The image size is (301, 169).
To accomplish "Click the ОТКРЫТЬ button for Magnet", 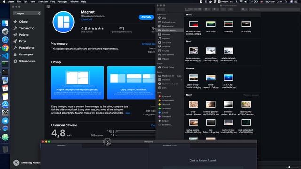I will pyautogui.click(x=146, y=17).
